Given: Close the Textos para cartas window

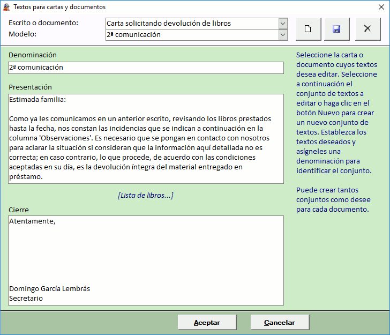Looking at the screenshot, I should (381, 7).
